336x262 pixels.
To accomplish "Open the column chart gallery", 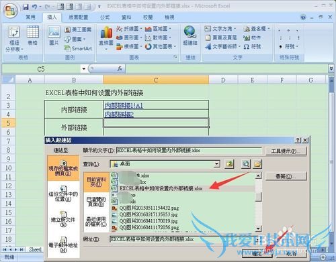I will pos(106,38).
